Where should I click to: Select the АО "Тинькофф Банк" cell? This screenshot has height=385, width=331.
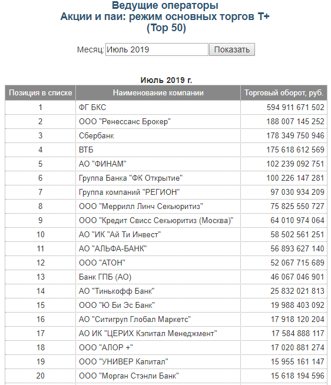pyautogui.click(x=158, y=291)
